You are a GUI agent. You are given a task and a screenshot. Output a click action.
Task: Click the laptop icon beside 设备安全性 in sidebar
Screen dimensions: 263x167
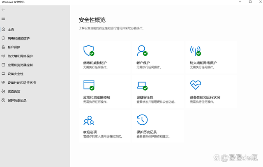coord(3,74)
